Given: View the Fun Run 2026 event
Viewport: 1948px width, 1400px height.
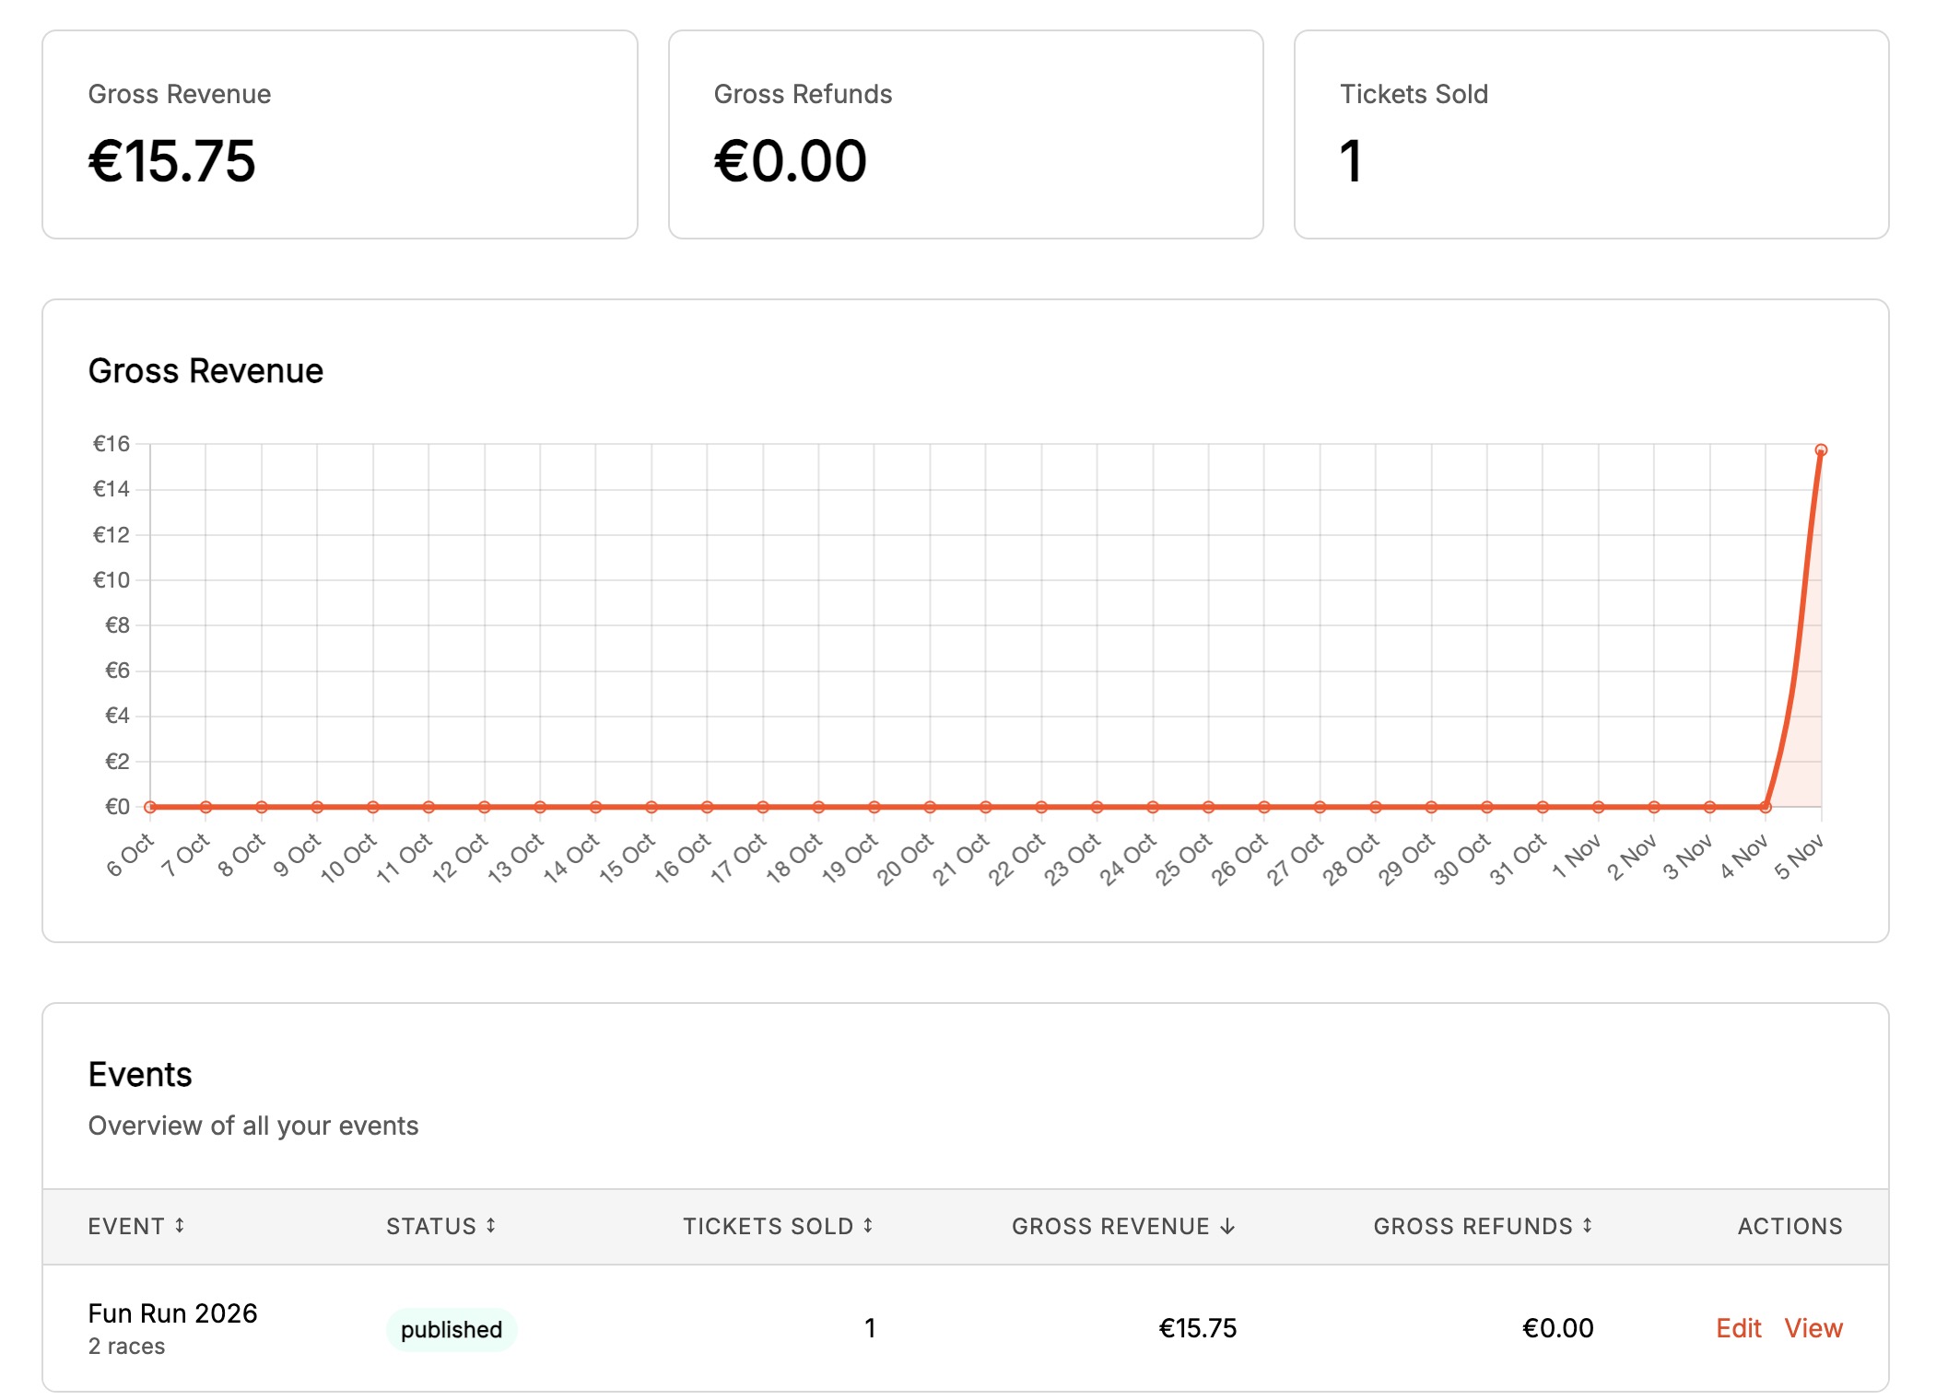Looking at the screenshot, I should click(x=1813, y=1327).
